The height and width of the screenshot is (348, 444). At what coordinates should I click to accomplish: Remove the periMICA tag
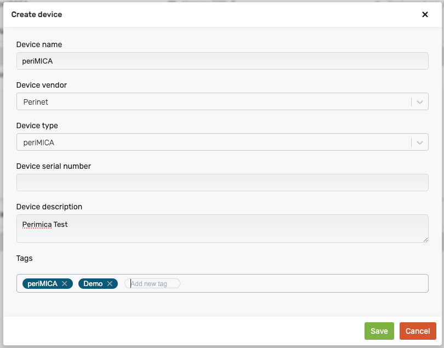(65, 284)
